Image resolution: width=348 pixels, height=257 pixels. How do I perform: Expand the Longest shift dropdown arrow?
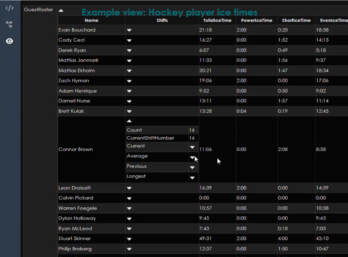click(192, 178)
